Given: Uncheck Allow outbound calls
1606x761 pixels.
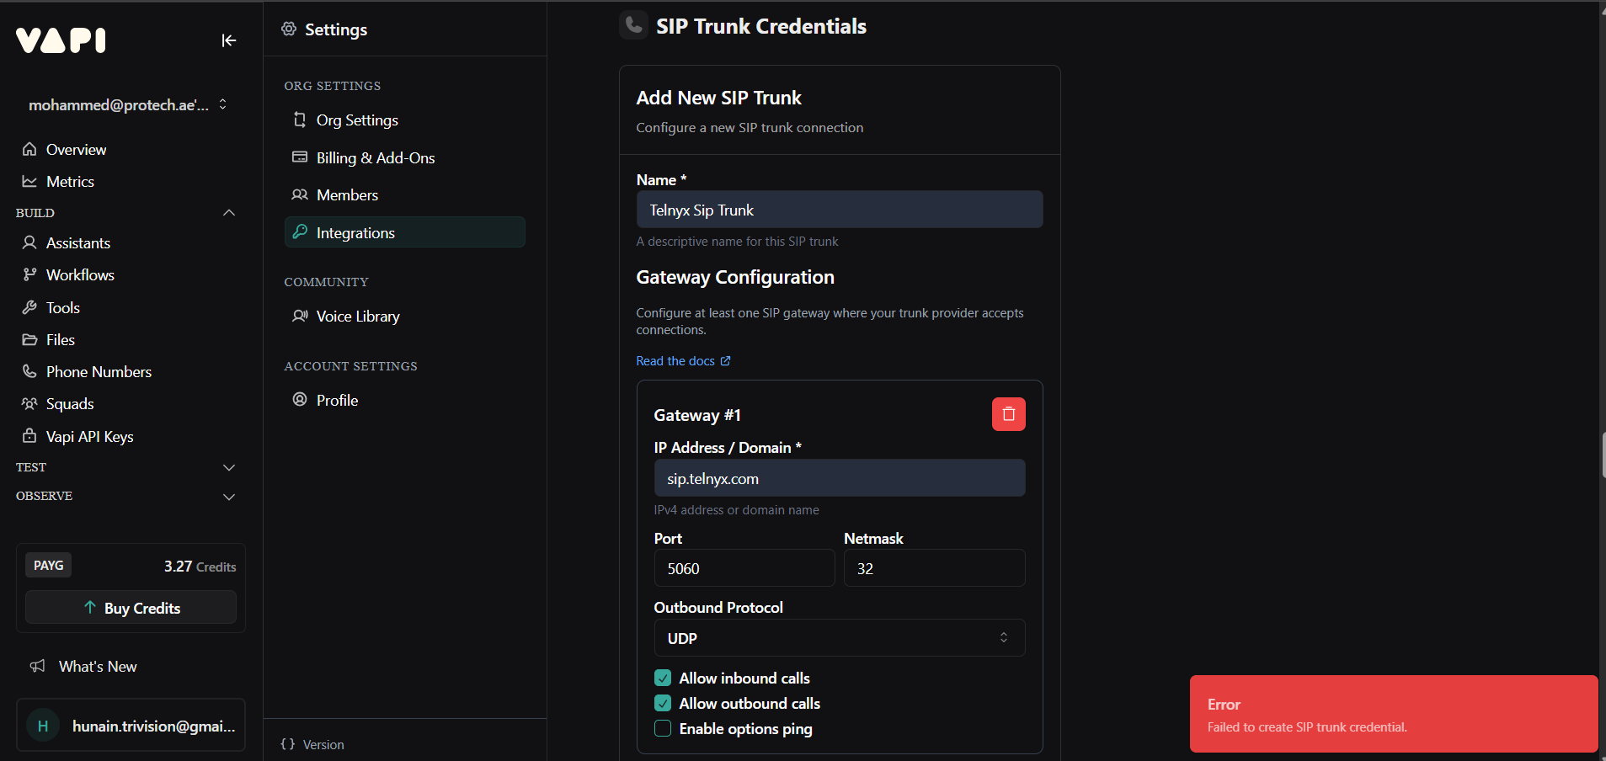Looking at the screenshot, I should (x=663, y=703).
